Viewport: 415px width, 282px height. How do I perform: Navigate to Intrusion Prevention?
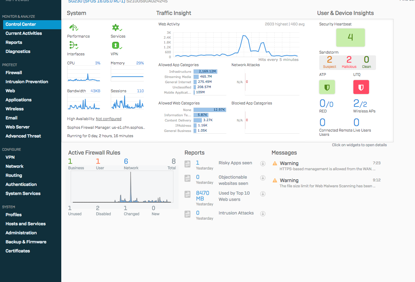27,82
